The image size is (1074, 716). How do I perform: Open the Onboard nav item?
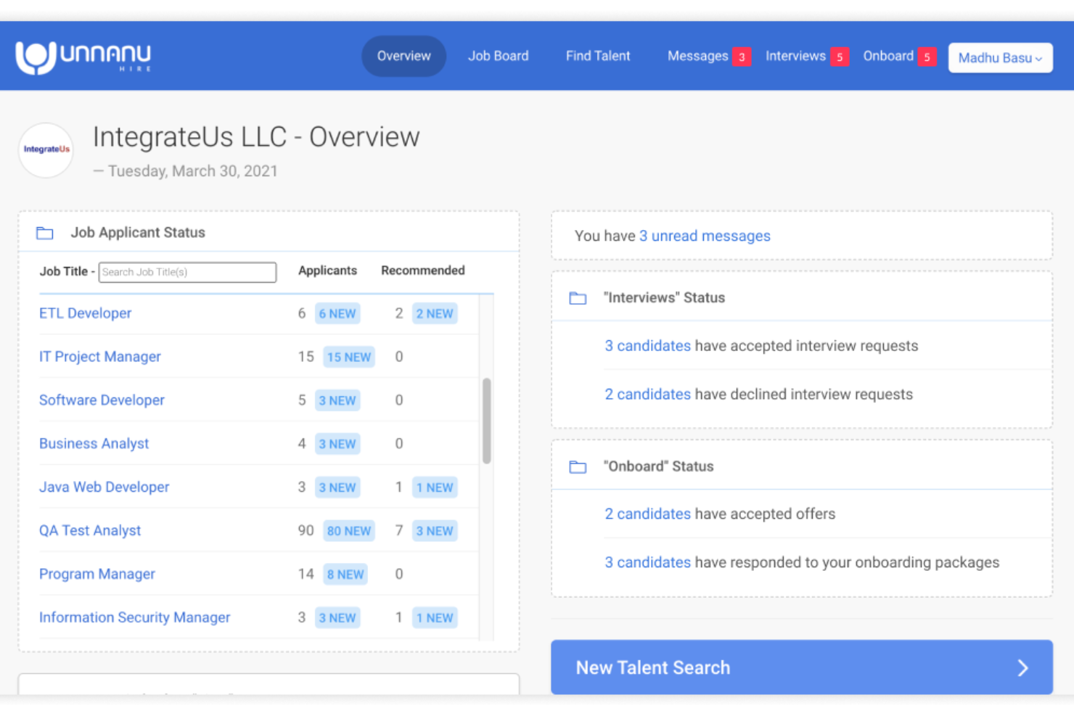click(x=888, y=56)
